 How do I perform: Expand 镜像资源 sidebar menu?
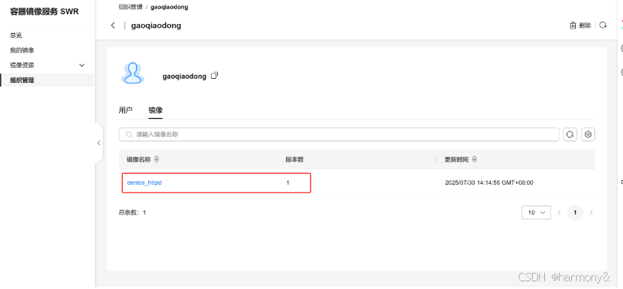click(x=47, y=65)
